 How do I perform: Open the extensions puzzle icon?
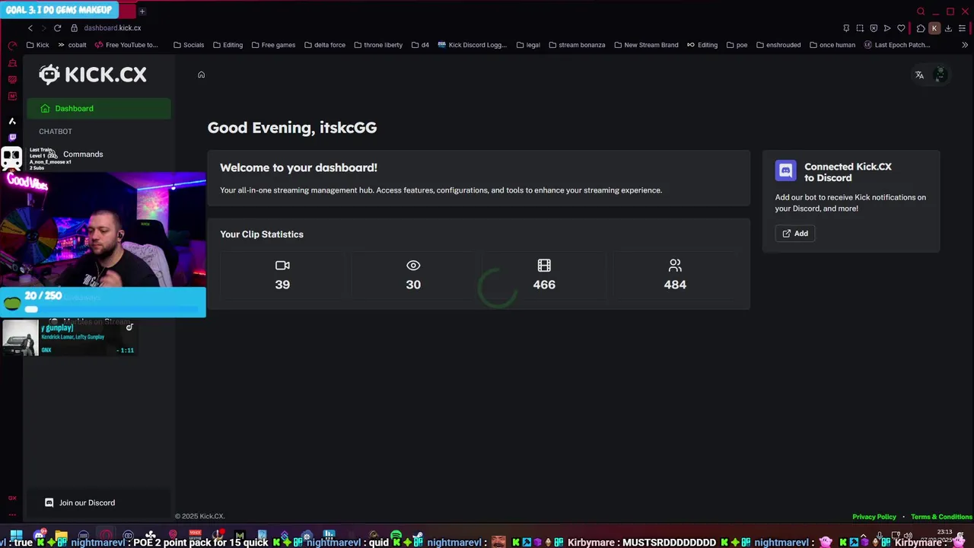pyautogui.click(x=921, y=28)
